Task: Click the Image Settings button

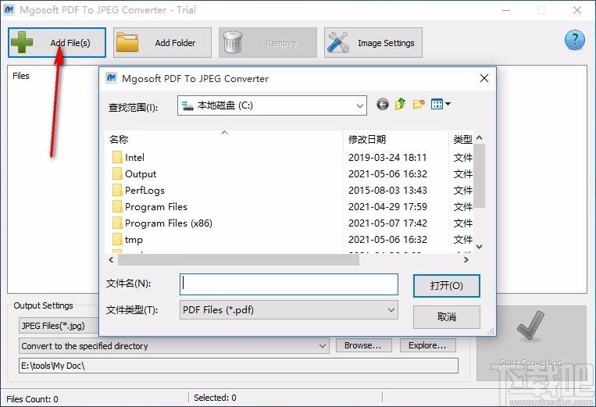Action: coord(373,42)
